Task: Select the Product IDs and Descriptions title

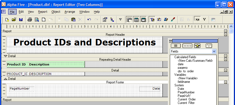Action: click(x=85, y=42)
